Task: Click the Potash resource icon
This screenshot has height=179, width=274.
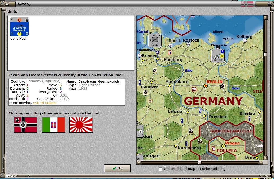Action: (155, 71)
